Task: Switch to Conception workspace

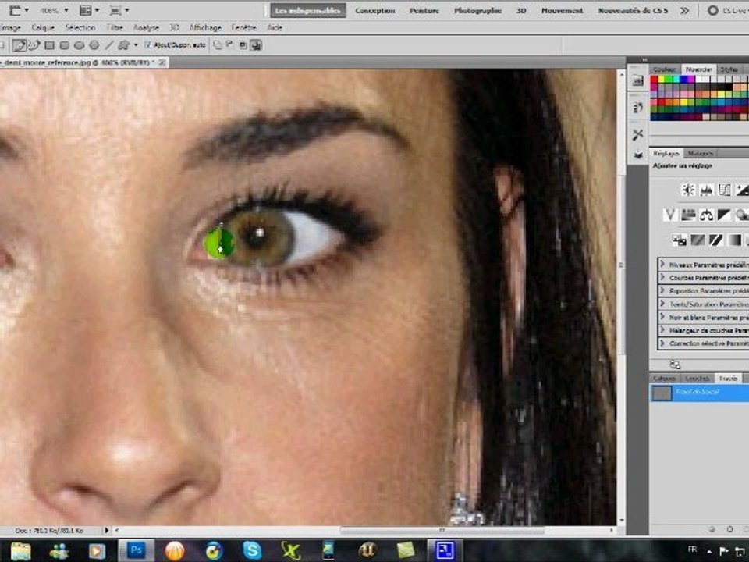Action: (375, 10)
